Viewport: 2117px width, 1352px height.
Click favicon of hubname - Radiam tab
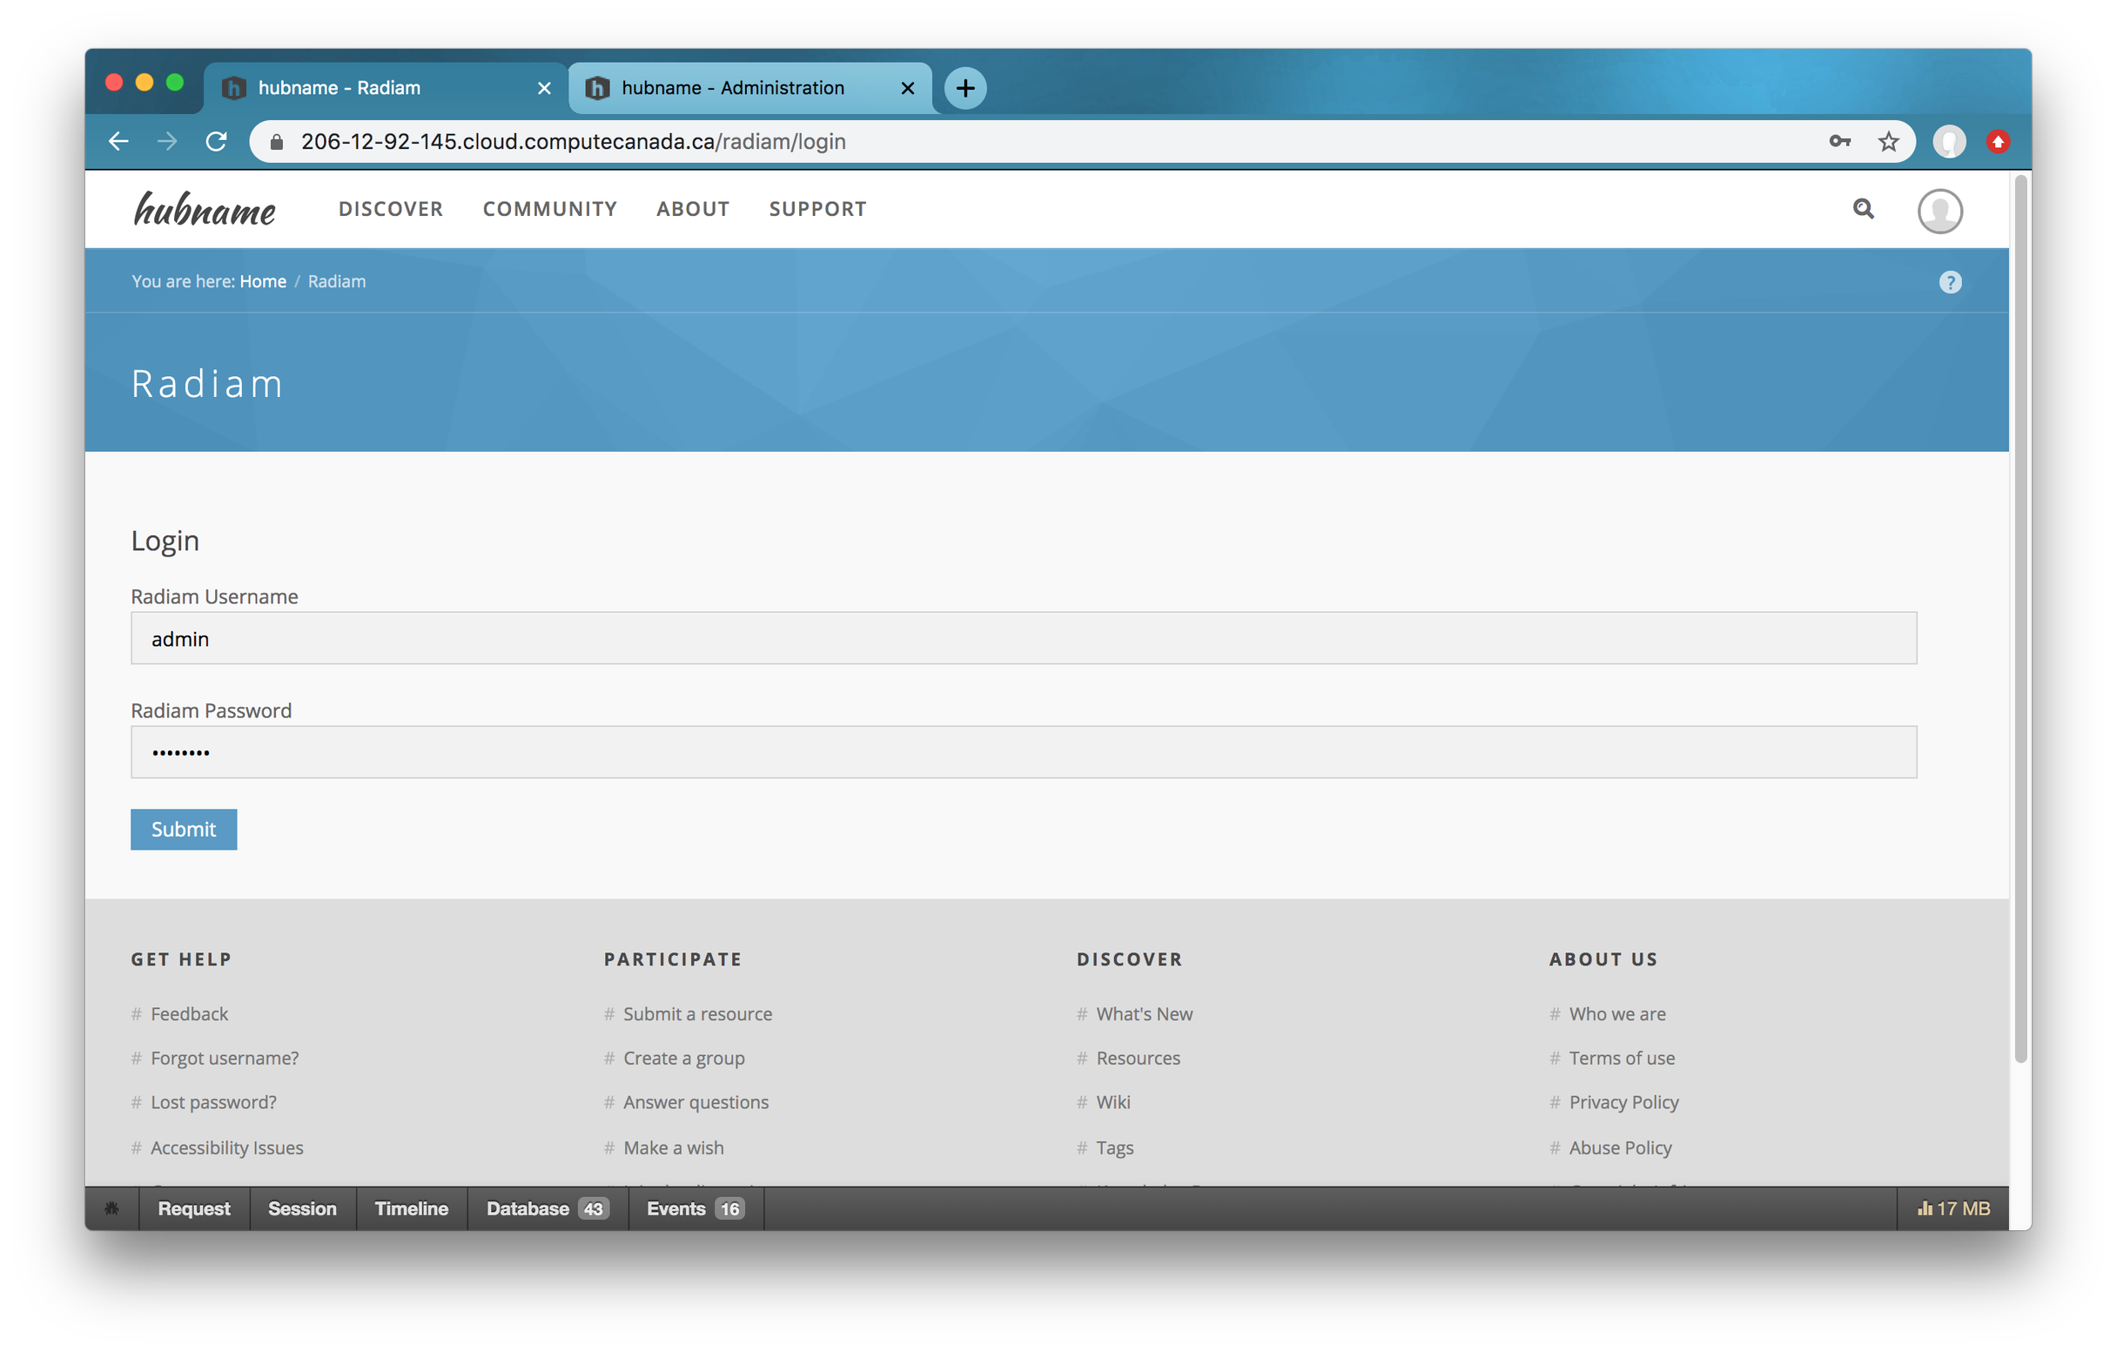(x=233, y=88)
